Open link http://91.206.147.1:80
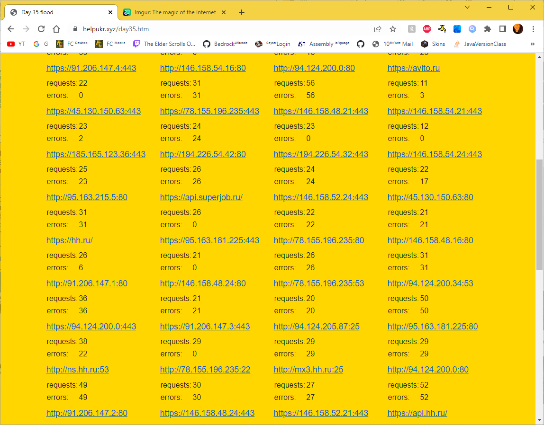Screen dimensions: 544x425 87,283
